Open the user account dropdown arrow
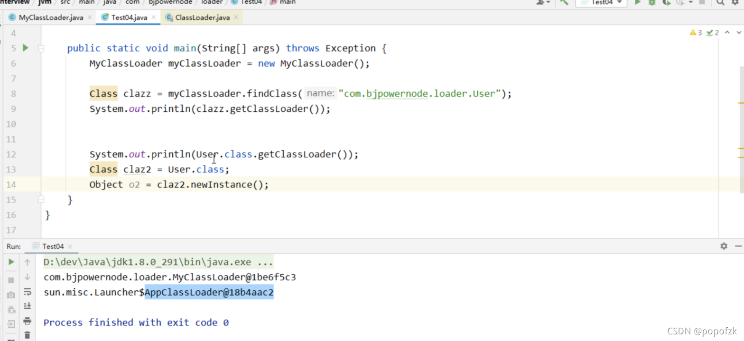The height and width of the screenshot is (341, 744). (549, 2)
